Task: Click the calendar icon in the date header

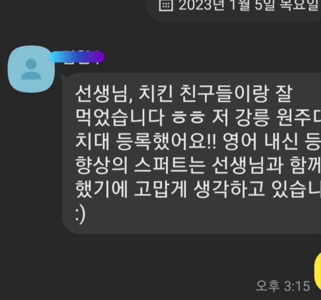Action: [166, 5]
